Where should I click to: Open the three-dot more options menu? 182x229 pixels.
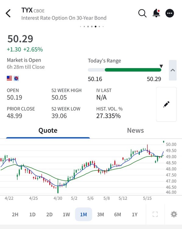(170, 13)
